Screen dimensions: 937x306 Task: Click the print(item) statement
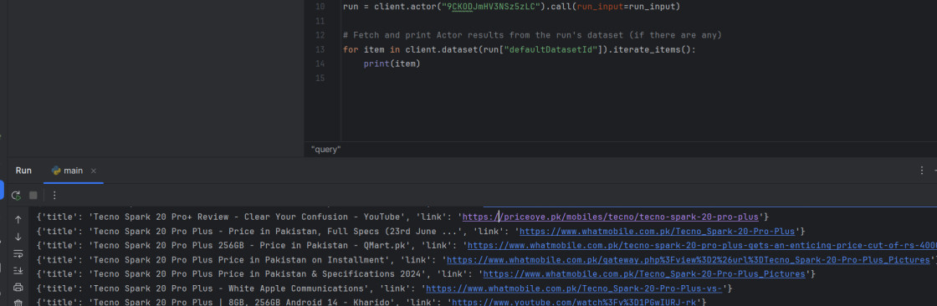point(392,64)
